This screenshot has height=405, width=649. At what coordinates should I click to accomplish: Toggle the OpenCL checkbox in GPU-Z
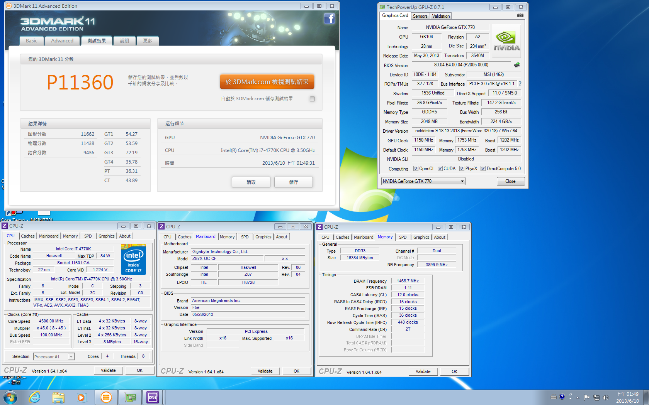(416, 169)
